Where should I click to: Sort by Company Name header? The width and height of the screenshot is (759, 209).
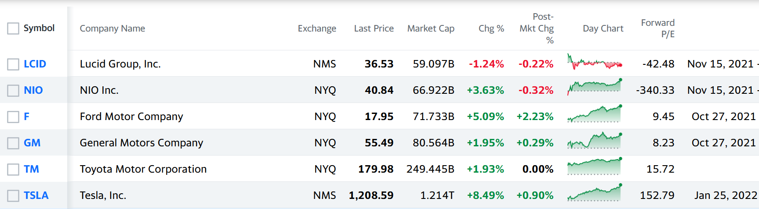(113, 28)
